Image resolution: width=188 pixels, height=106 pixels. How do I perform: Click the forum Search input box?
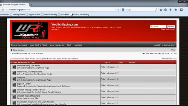tap(158, 26)
